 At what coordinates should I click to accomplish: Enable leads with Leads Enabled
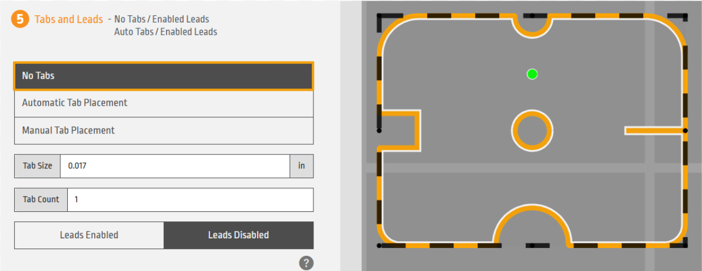tap(89, 236)
